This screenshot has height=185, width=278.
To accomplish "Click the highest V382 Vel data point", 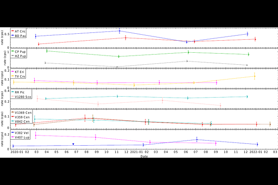I will (196, 140).
